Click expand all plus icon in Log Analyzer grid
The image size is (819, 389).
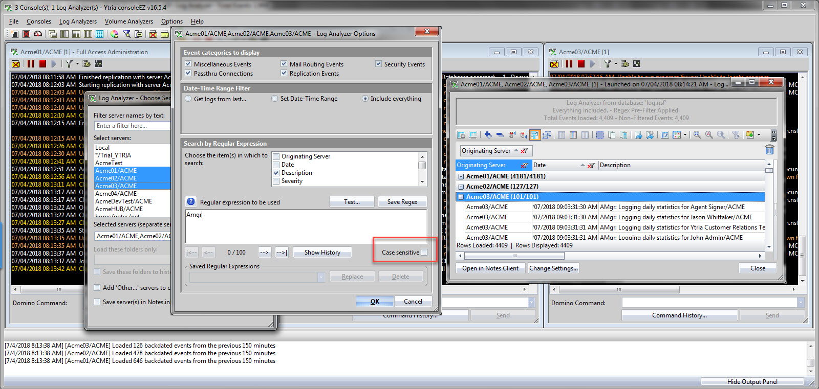tap(488, 135)
